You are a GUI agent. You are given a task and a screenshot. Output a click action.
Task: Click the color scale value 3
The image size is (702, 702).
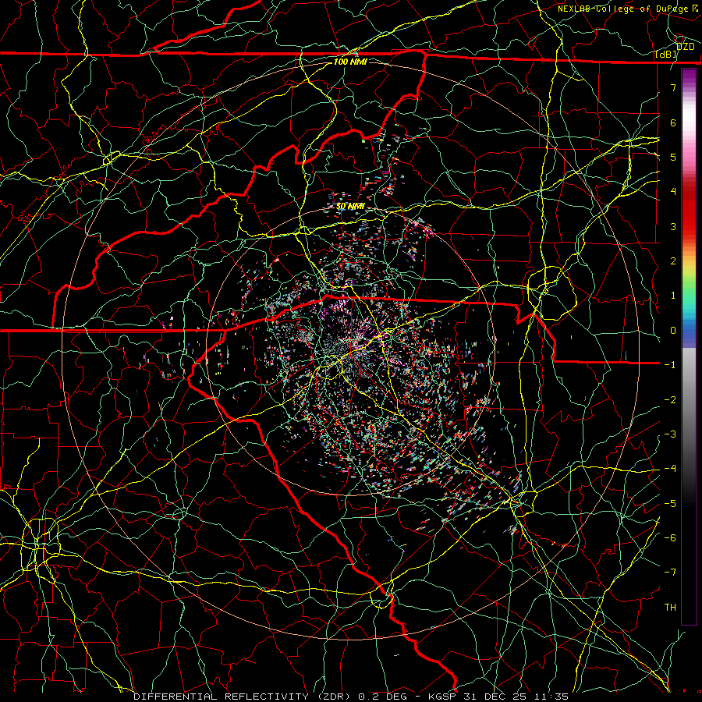(673, 226)
